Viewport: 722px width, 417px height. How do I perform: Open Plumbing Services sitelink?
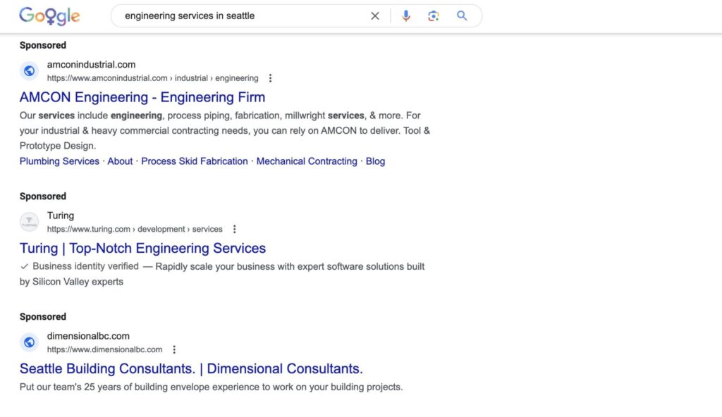(59, 161)
